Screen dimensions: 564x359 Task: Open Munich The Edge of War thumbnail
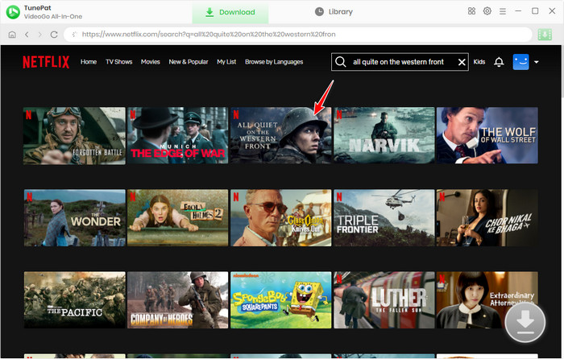(178, 135)
